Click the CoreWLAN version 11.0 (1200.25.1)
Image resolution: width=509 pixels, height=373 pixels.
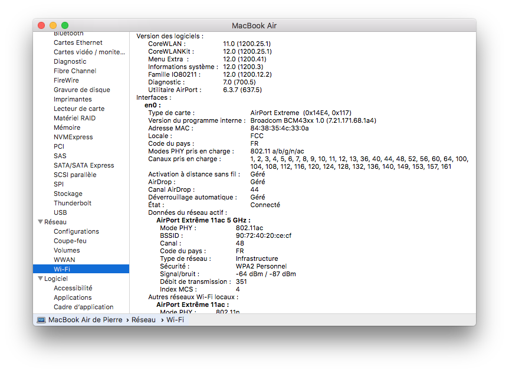[247, 44]
